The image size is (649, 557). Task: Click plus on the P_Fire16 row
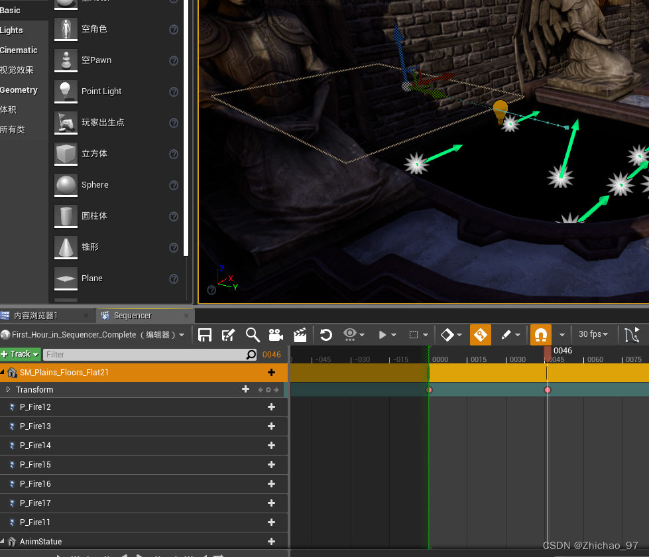pos(272,483)
